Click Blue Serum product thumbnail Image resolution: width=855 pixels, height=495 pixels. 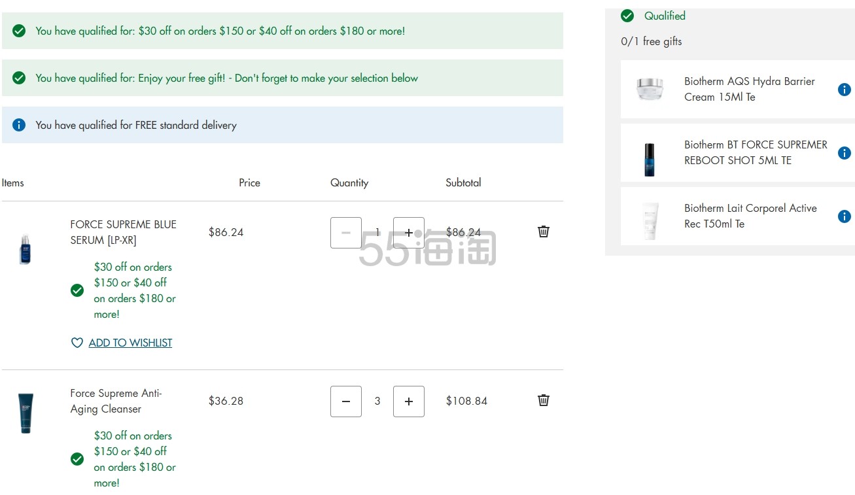click(x=26, y=249)
